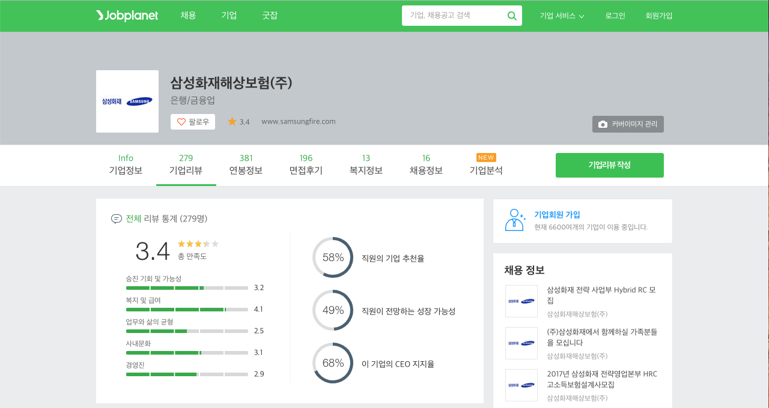Switch to the 연봉정보 tab
The width and height of the screenshot is (769, 408).
coord(246,165)
